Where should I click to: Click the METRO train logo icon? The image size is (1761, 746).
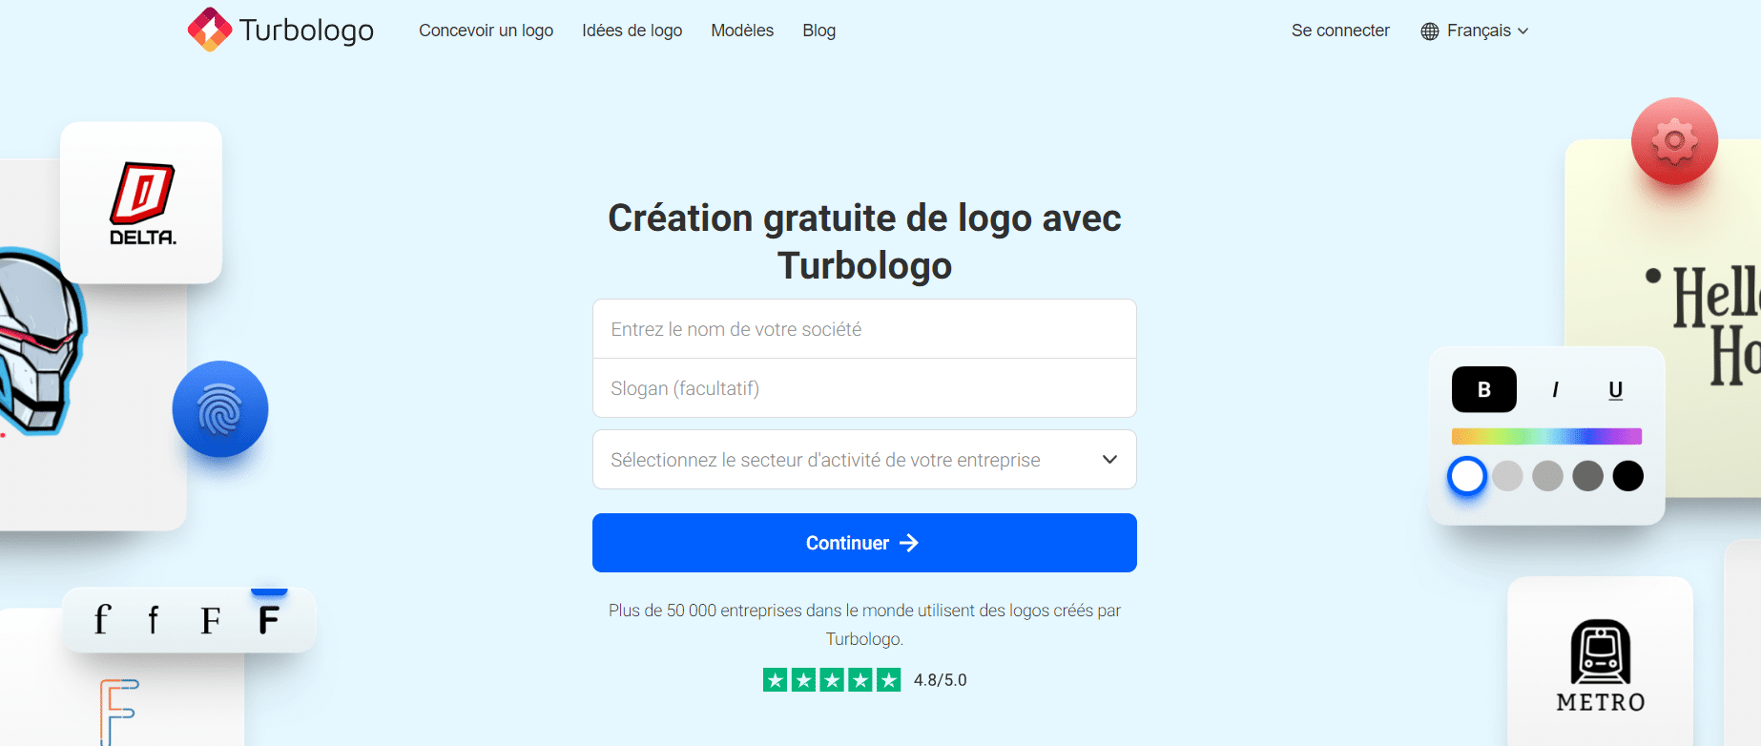coord(1600,652)
